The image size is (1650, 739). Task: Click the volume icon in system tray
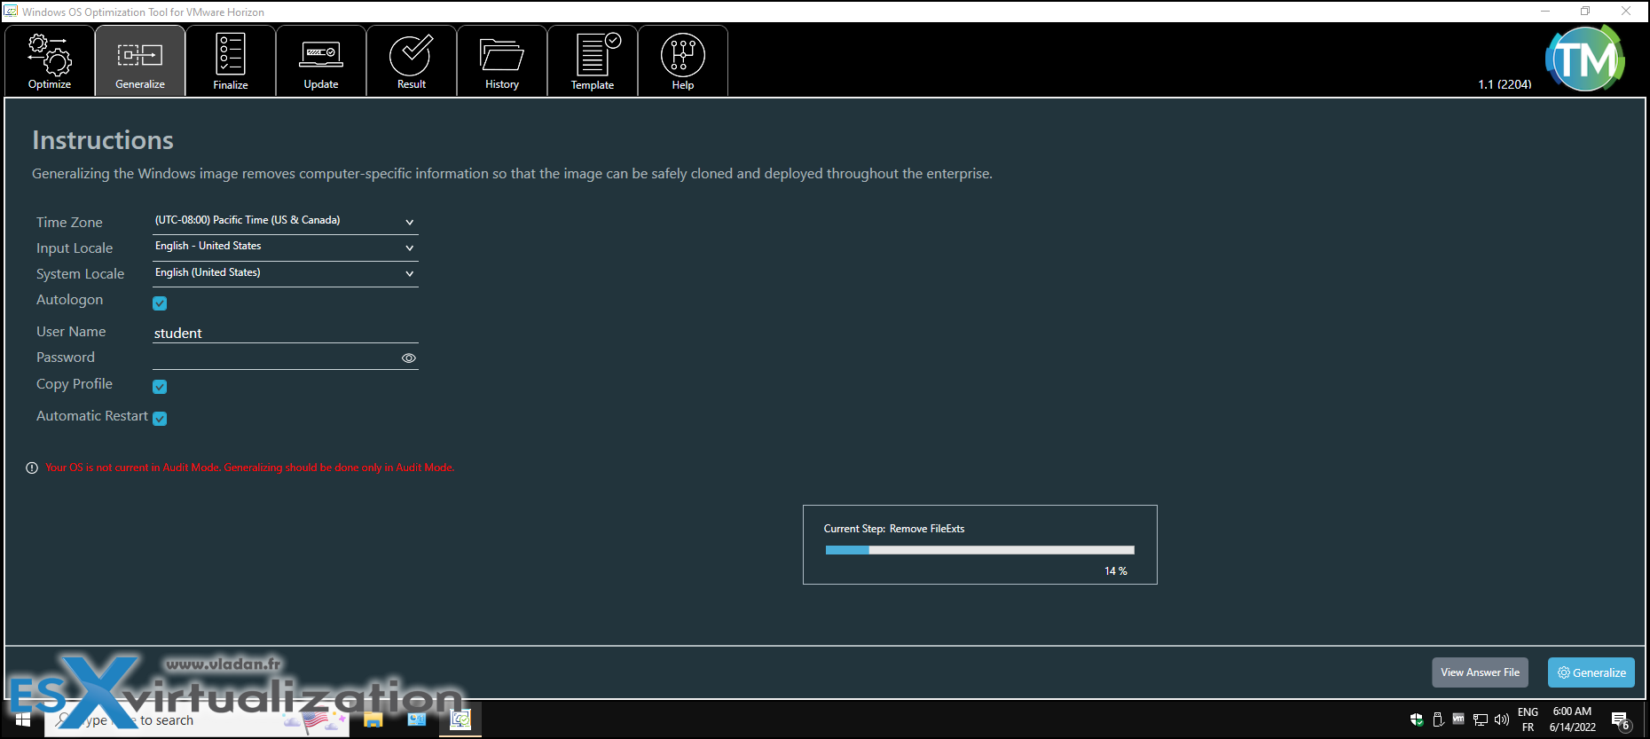pyautogui.click(x=1502, y=719)
